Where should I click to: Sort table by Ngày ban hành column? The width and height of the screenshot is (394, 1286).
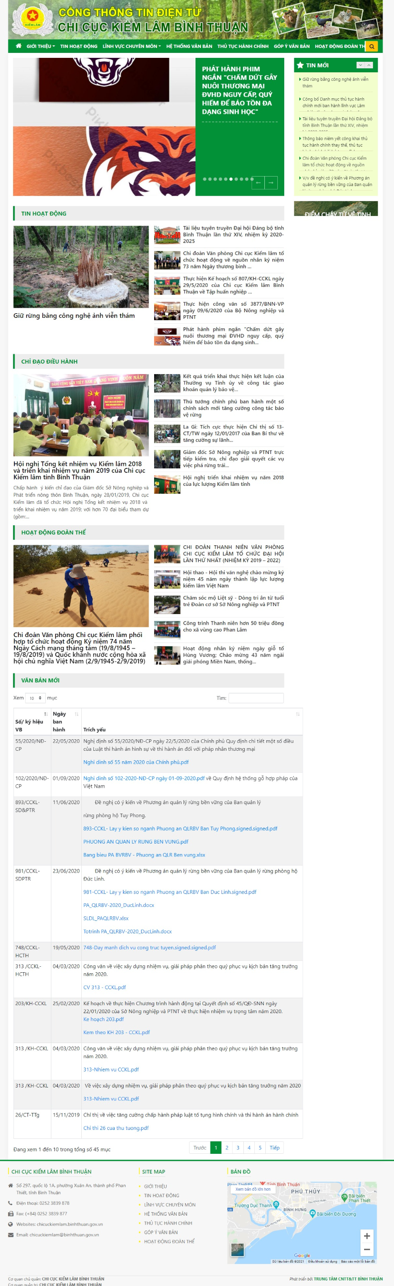[x=65, y=721]
